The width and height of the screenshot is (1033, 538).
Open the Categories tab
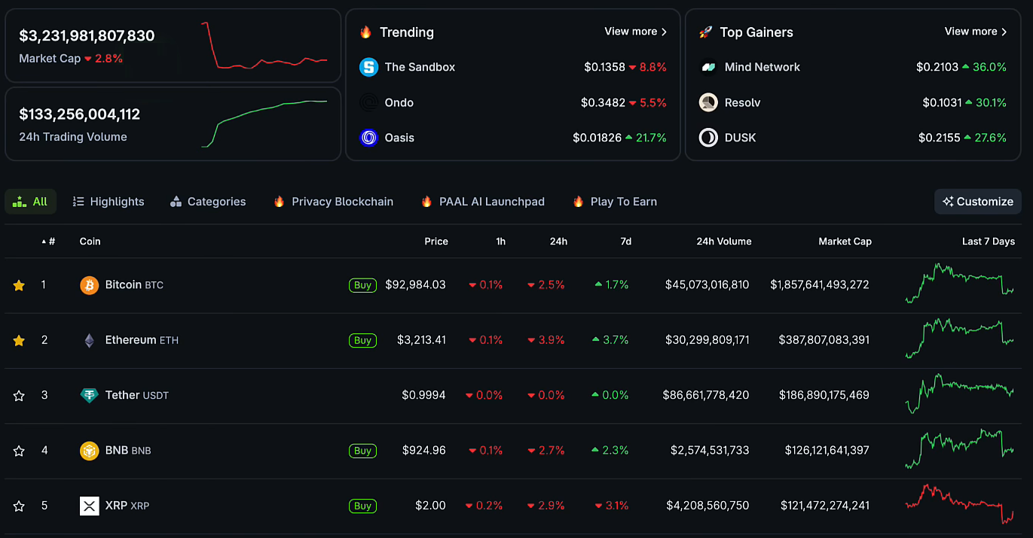click(208, 202)
